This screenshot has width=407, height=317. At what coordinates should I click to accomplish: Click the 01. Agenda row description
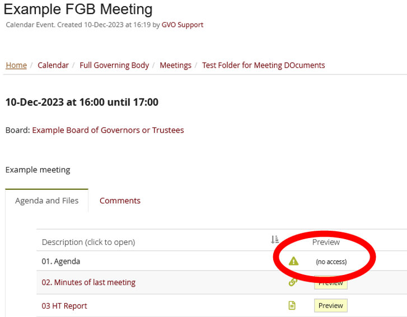pos(61,261)
